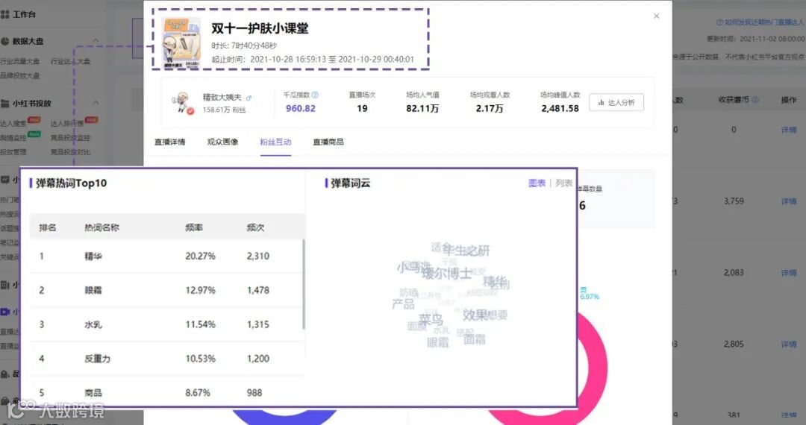Click 菜鸟 in the word cloud
This screenshot has height=425, width=806.
click(x=431, y=320)
